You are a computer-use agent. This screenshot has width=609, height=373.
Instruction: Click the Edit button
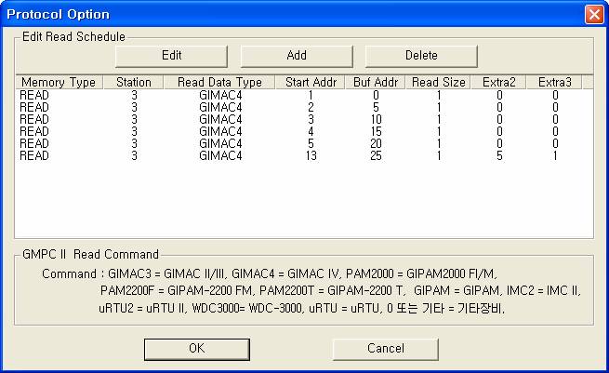click(x=171, y=56)
